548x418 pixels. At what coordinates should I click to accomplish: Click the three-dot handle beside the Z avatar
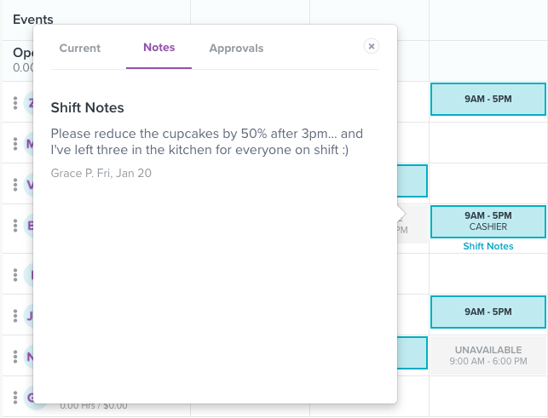(15, 103)
